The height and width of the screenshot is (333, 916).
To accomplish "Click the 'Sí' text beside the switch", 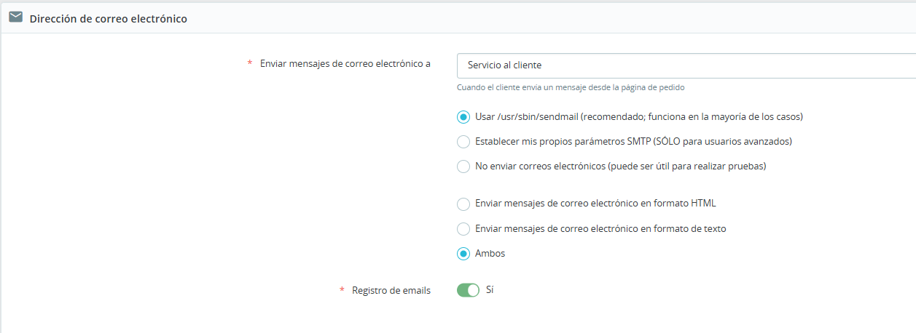I will click(x=490, y=290).
